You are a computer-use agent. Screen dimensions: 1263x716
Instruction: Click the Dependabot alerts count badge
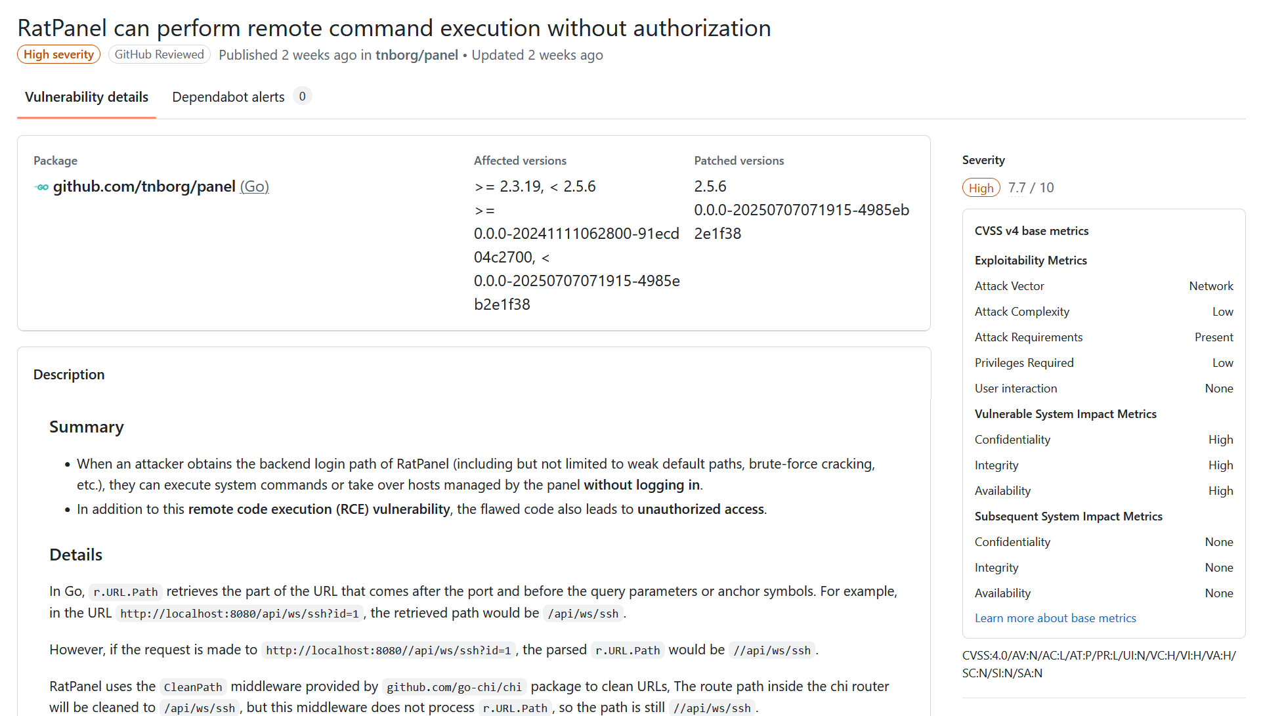[x=302, y=96]
